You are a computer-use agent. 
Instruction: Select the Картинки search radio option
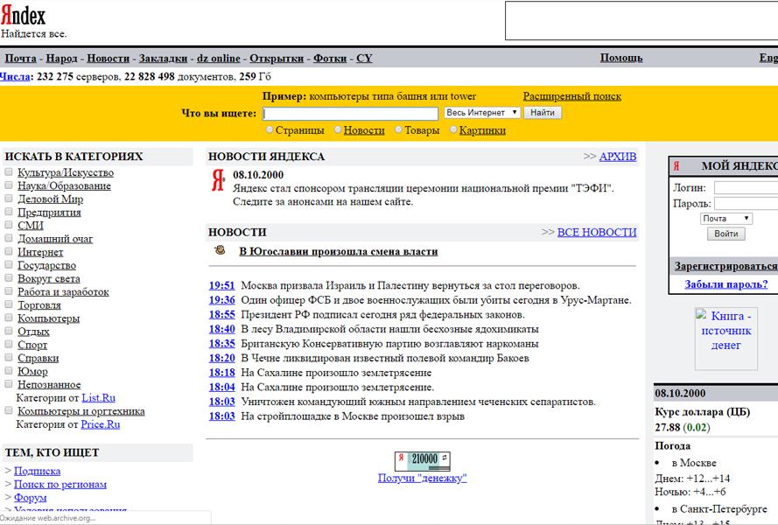453,130
